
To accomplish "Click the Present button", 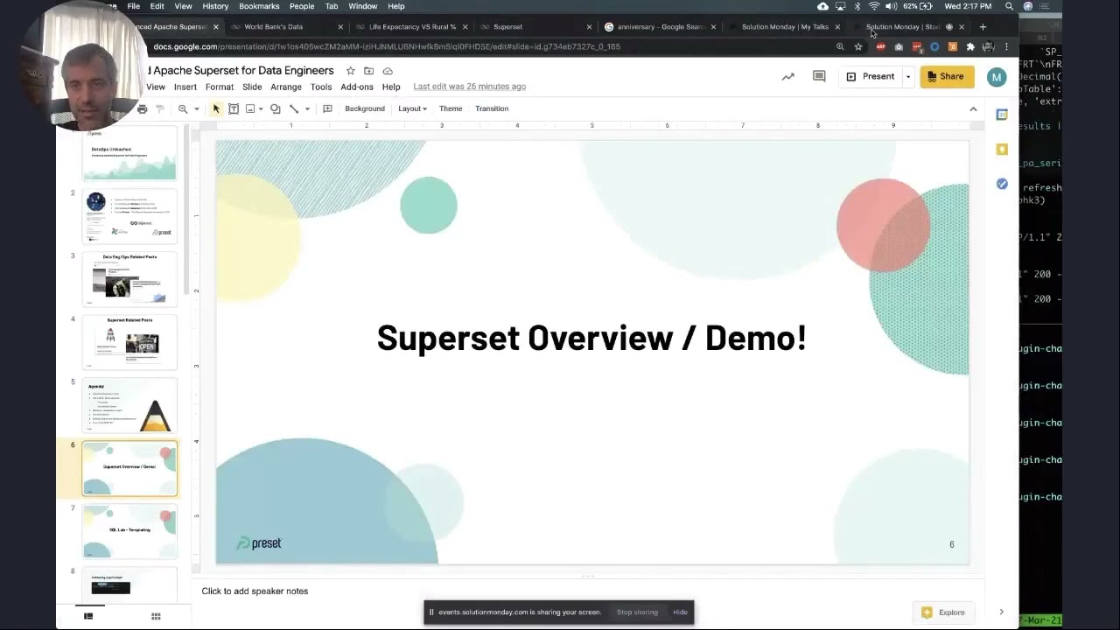I will 870,76.
